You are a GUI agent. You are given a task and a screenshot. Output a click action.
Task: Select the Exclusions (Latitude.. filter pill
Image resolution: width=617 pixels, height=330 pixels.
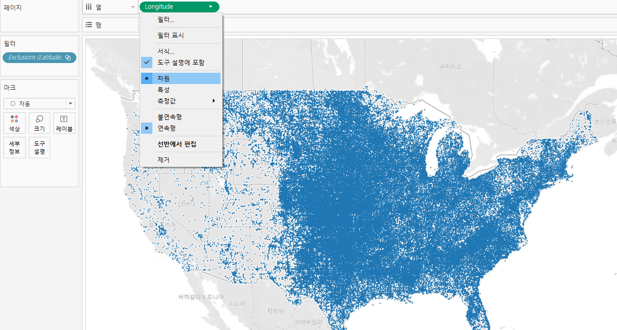pyautogui.click(x=39, y=57)
